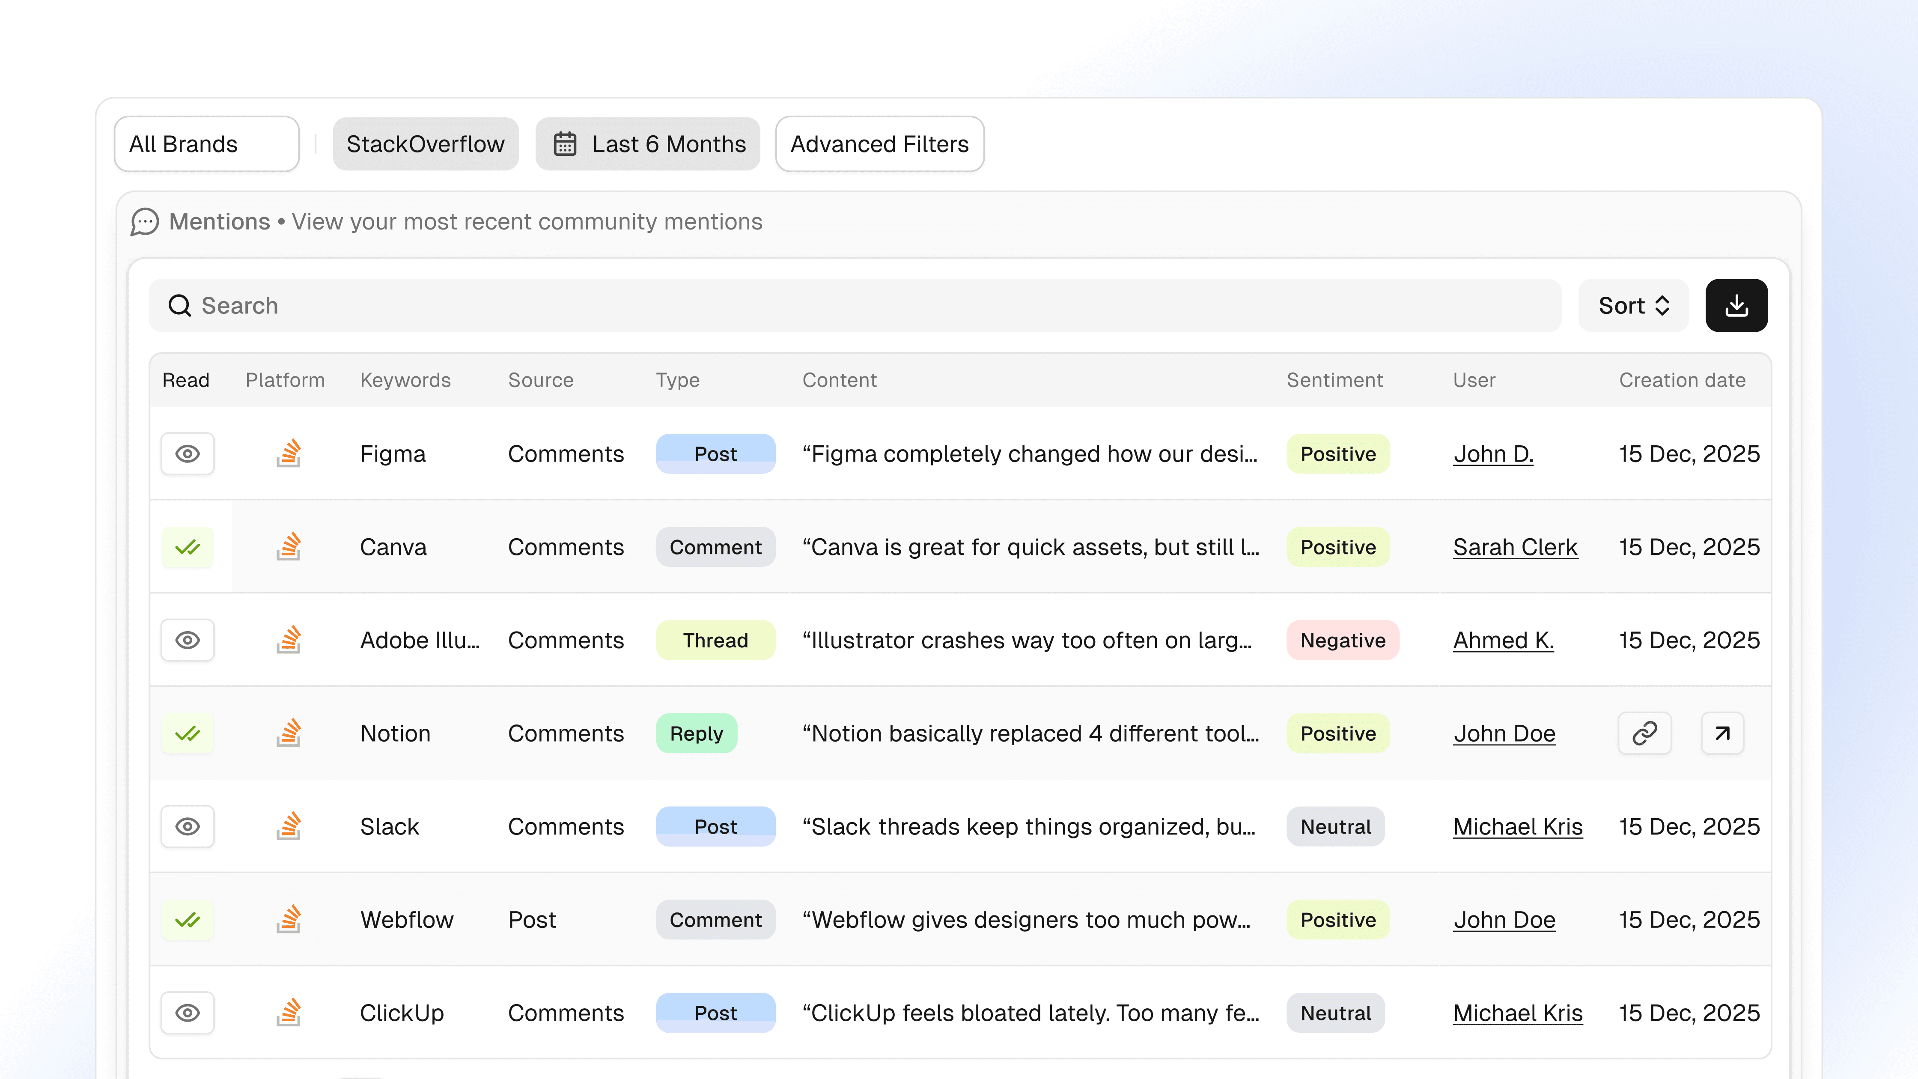Toggle the read checkmark on the Canva row
The image size is (1918, 1079).
pyautogui.click(x=188, y=547)
